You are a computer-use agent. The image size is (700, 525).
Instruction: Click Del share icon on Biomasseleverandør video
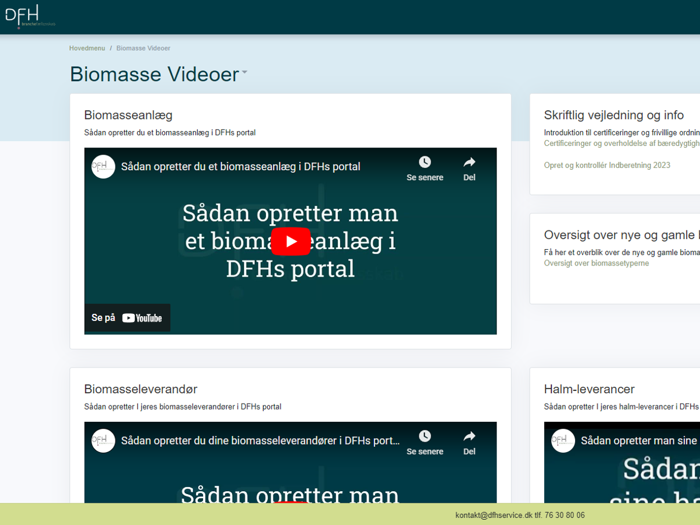coord(469,442)
